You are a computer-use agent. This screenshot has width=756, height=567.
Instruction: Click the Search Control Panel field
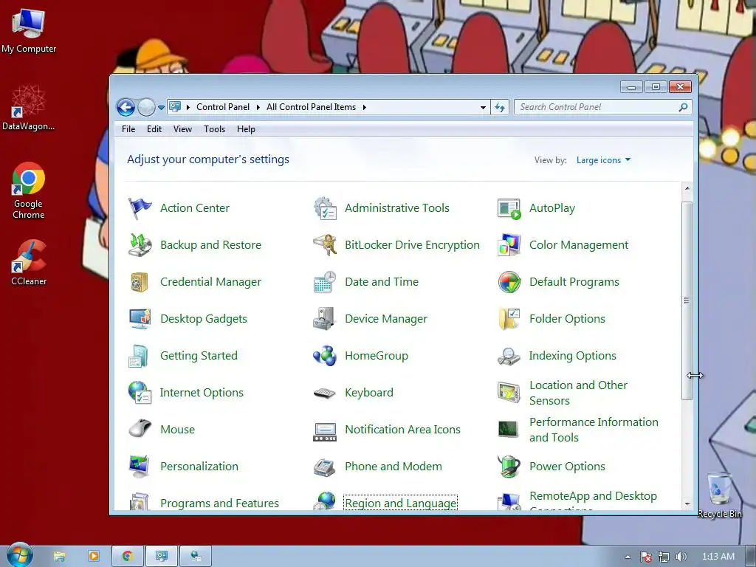click(x=602, y=108)
